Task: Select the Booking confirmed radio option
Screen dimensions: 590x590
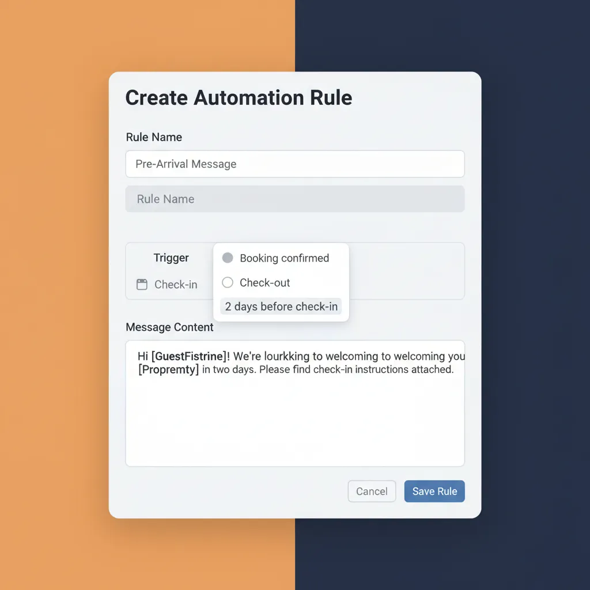Action: 228,258
